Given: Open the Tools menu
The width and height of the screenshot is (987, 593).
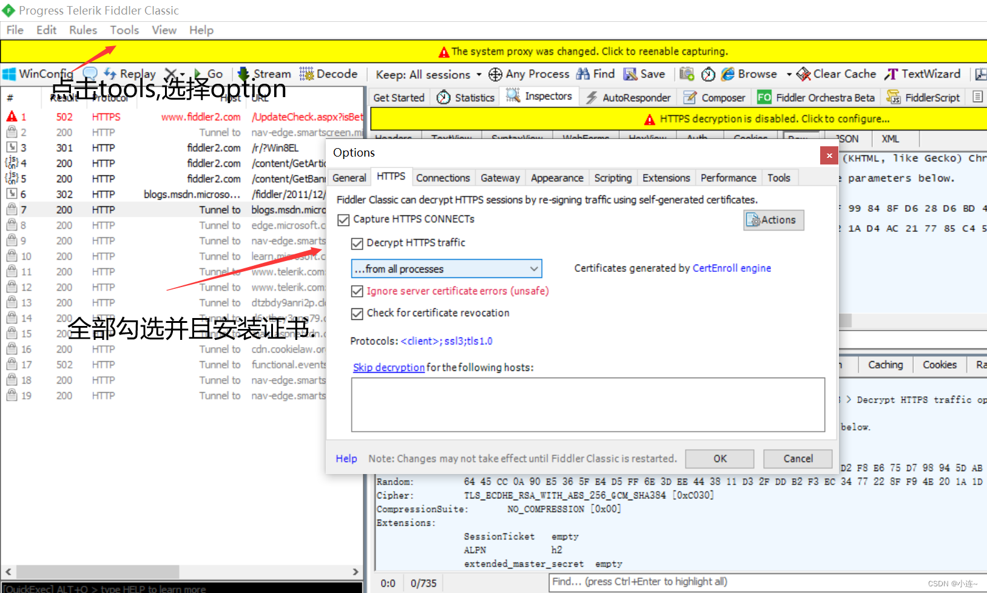Looking at the screenshot, I should click(x=124, y=30).
